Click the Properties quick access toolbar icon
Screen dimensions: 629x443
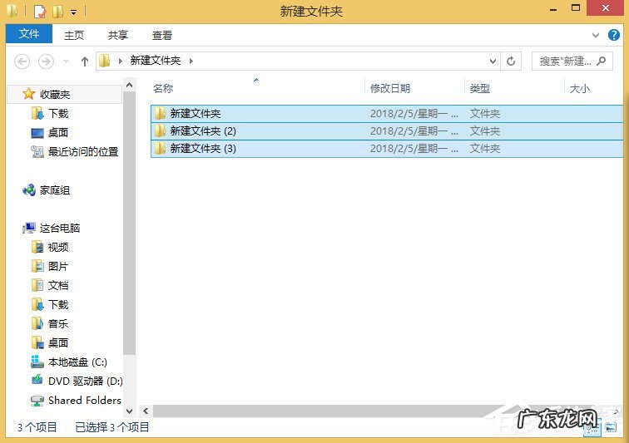pyautogui.click(x=40, y=12)
